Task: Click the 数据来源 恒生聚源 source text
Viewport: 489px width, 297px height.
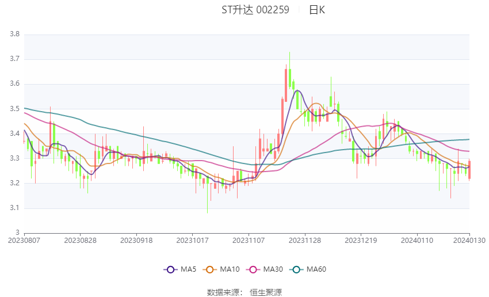Action: point(244,292)
